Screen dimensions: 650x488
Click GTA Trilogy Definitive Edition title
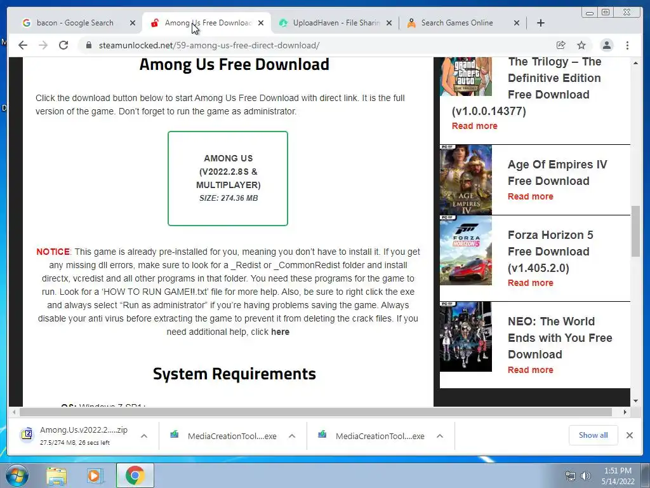pos(526,86)
